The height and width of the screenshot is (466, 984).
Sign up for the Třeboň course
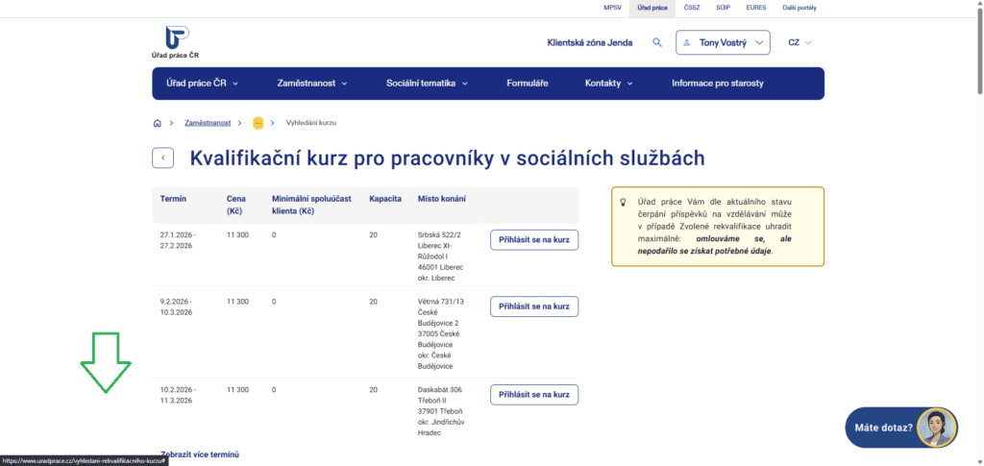534,395
